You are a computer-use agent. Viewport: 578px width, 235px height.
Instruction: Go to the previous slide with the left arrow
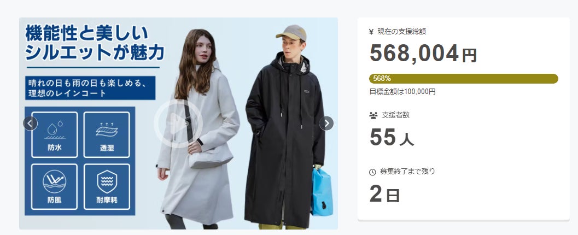30,124
